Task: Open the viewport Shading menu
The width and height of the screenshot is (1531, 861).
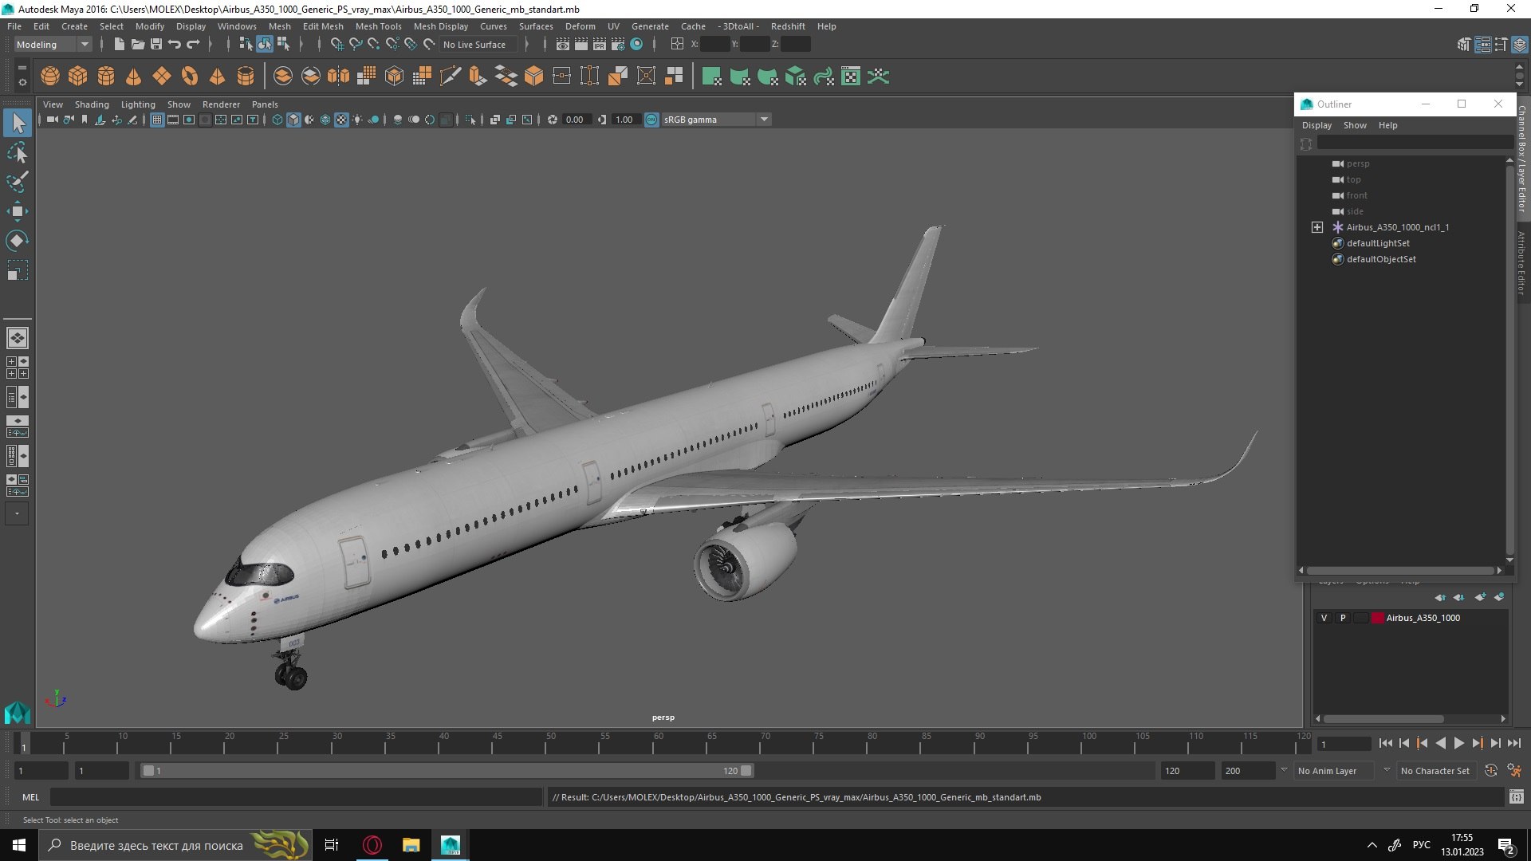Action: click(x=92, y=104)
